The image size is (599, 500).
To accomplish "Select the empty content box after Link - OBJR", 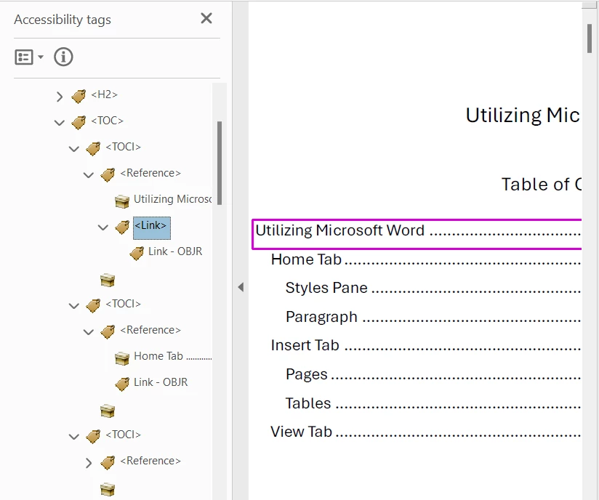I will (108, 280).
